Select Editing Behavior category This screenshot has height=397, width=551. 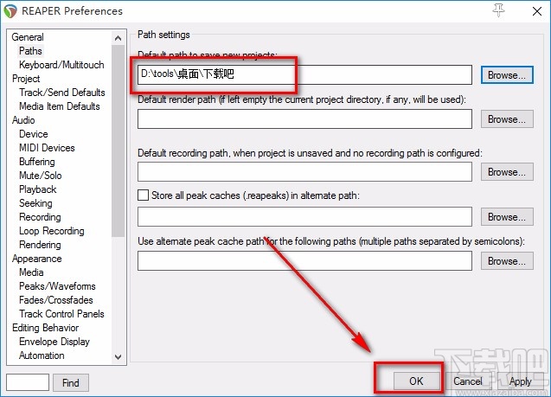coord(45,328)
